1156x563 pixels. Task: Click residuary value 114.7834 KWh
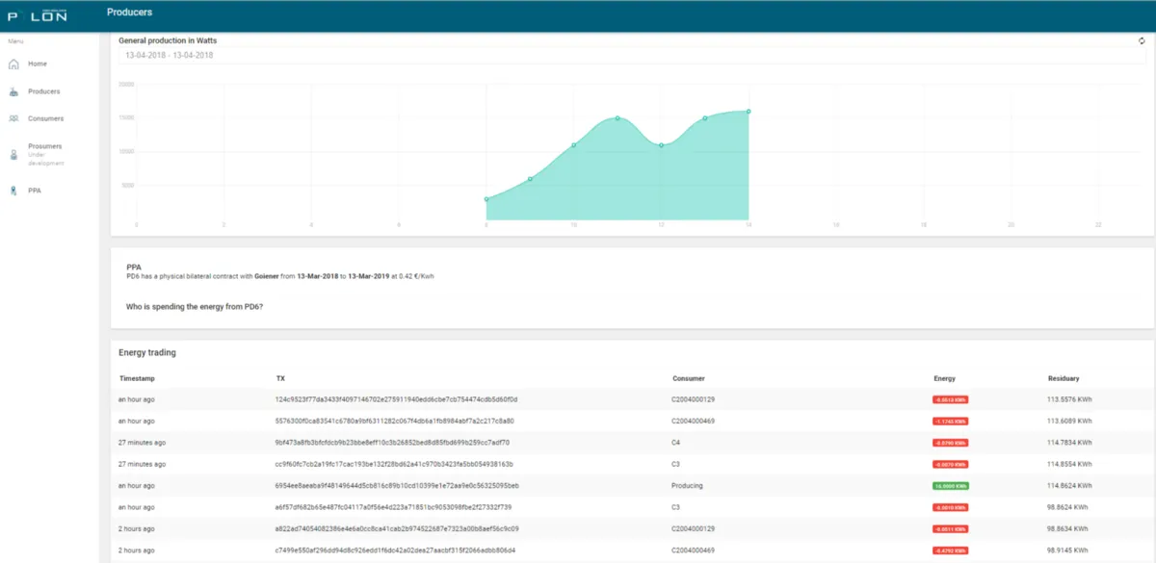coord(1069,443)
